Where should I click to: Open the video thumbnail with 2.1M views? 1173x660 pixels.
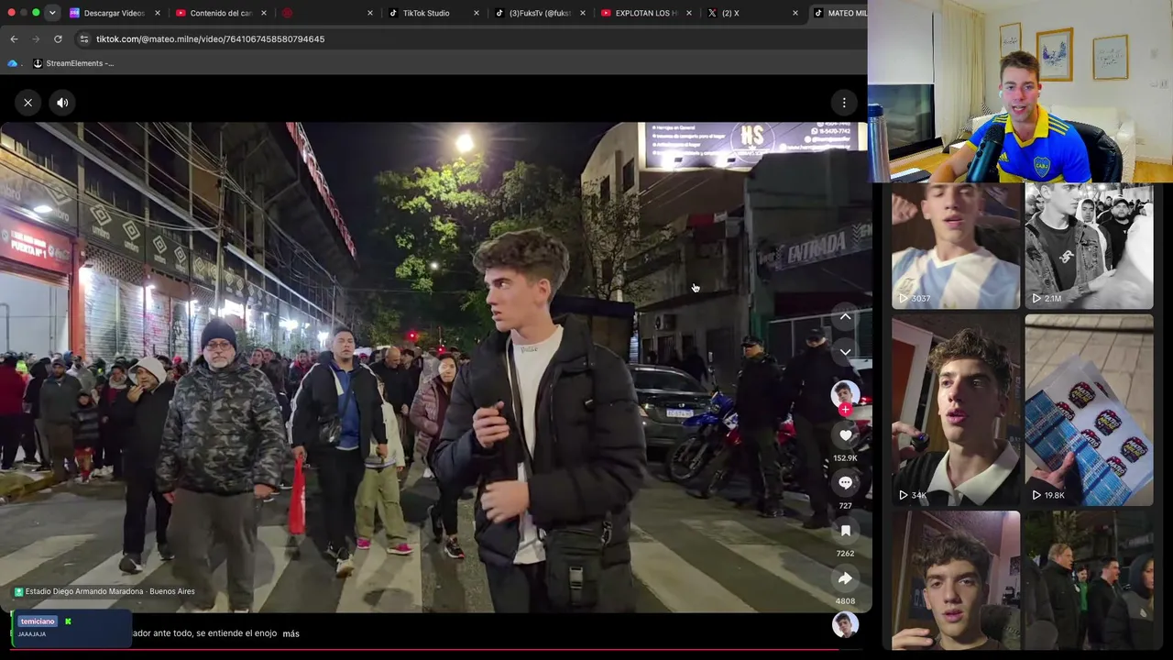[1089, 246]
